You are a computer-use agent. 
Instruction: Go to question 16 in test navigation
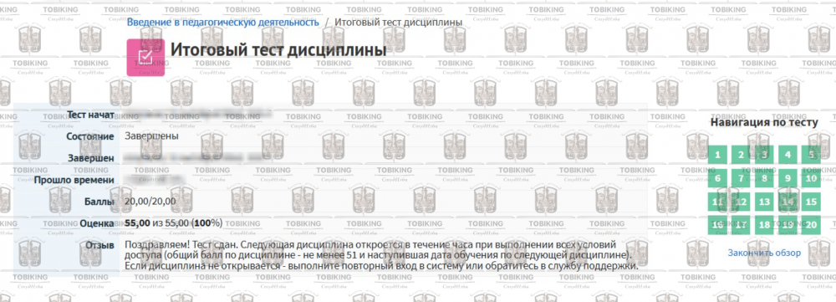coord(717,225)
